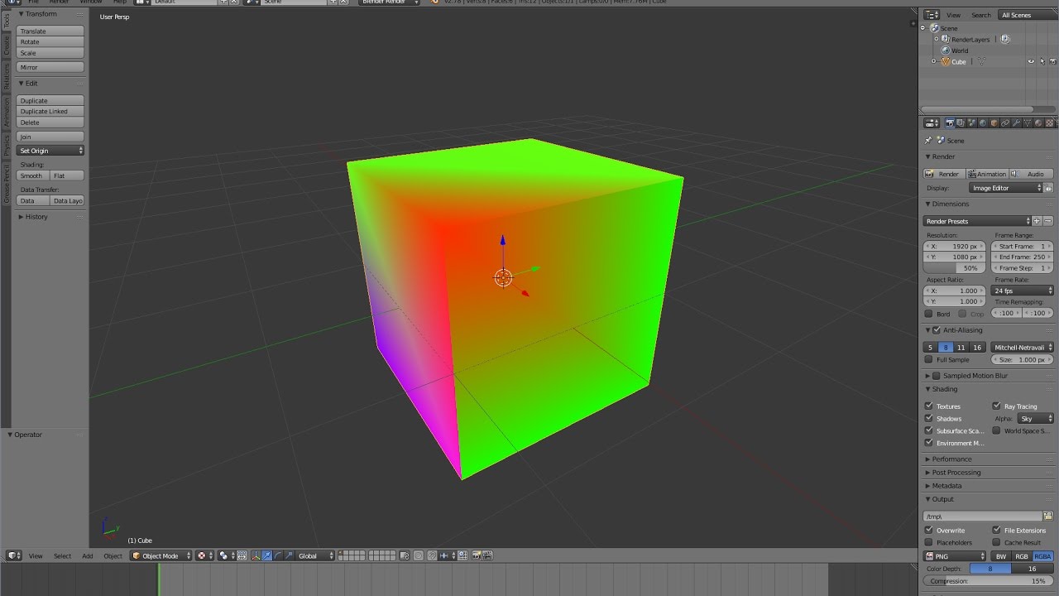Open the Constraints properties tab icon
1059x596 pixels.
[x=1005, y=123]
